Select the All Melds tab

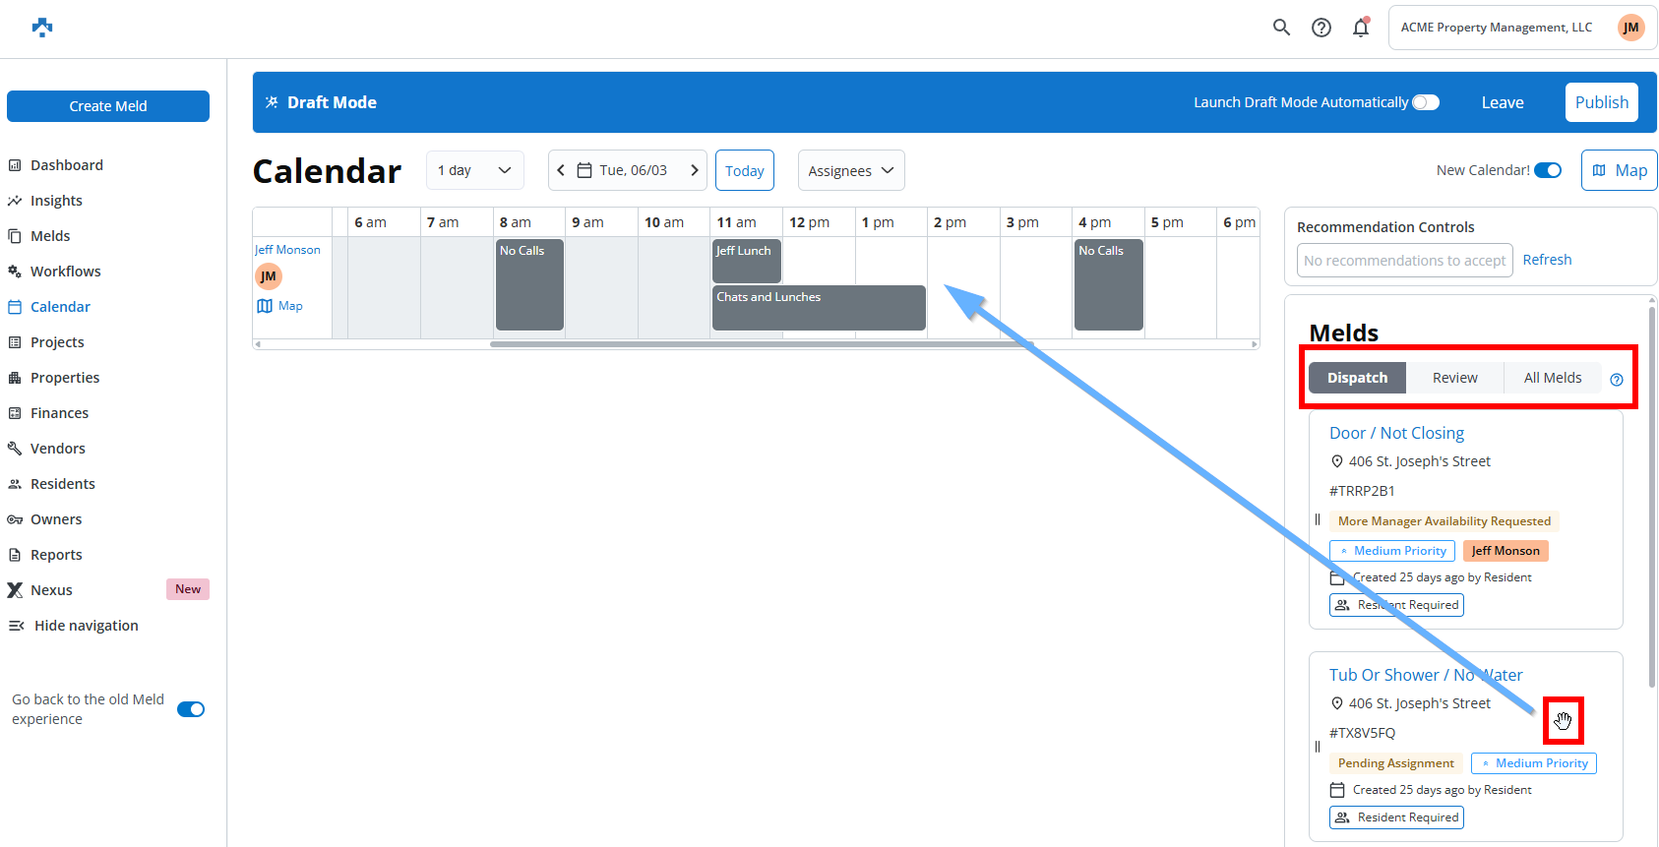tap(1552, 378)
